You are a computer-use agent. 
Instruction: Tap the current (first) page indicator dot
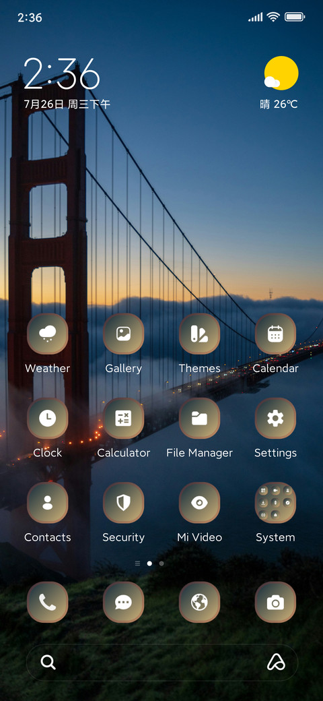tap(149, 563)
